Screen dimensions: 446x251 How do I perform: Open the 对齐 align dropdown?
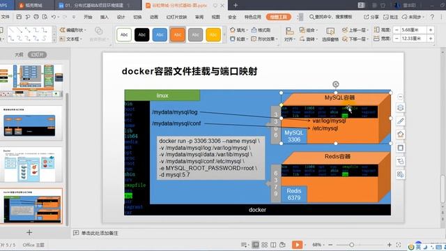pyautogui.click(x=290, y=35)
